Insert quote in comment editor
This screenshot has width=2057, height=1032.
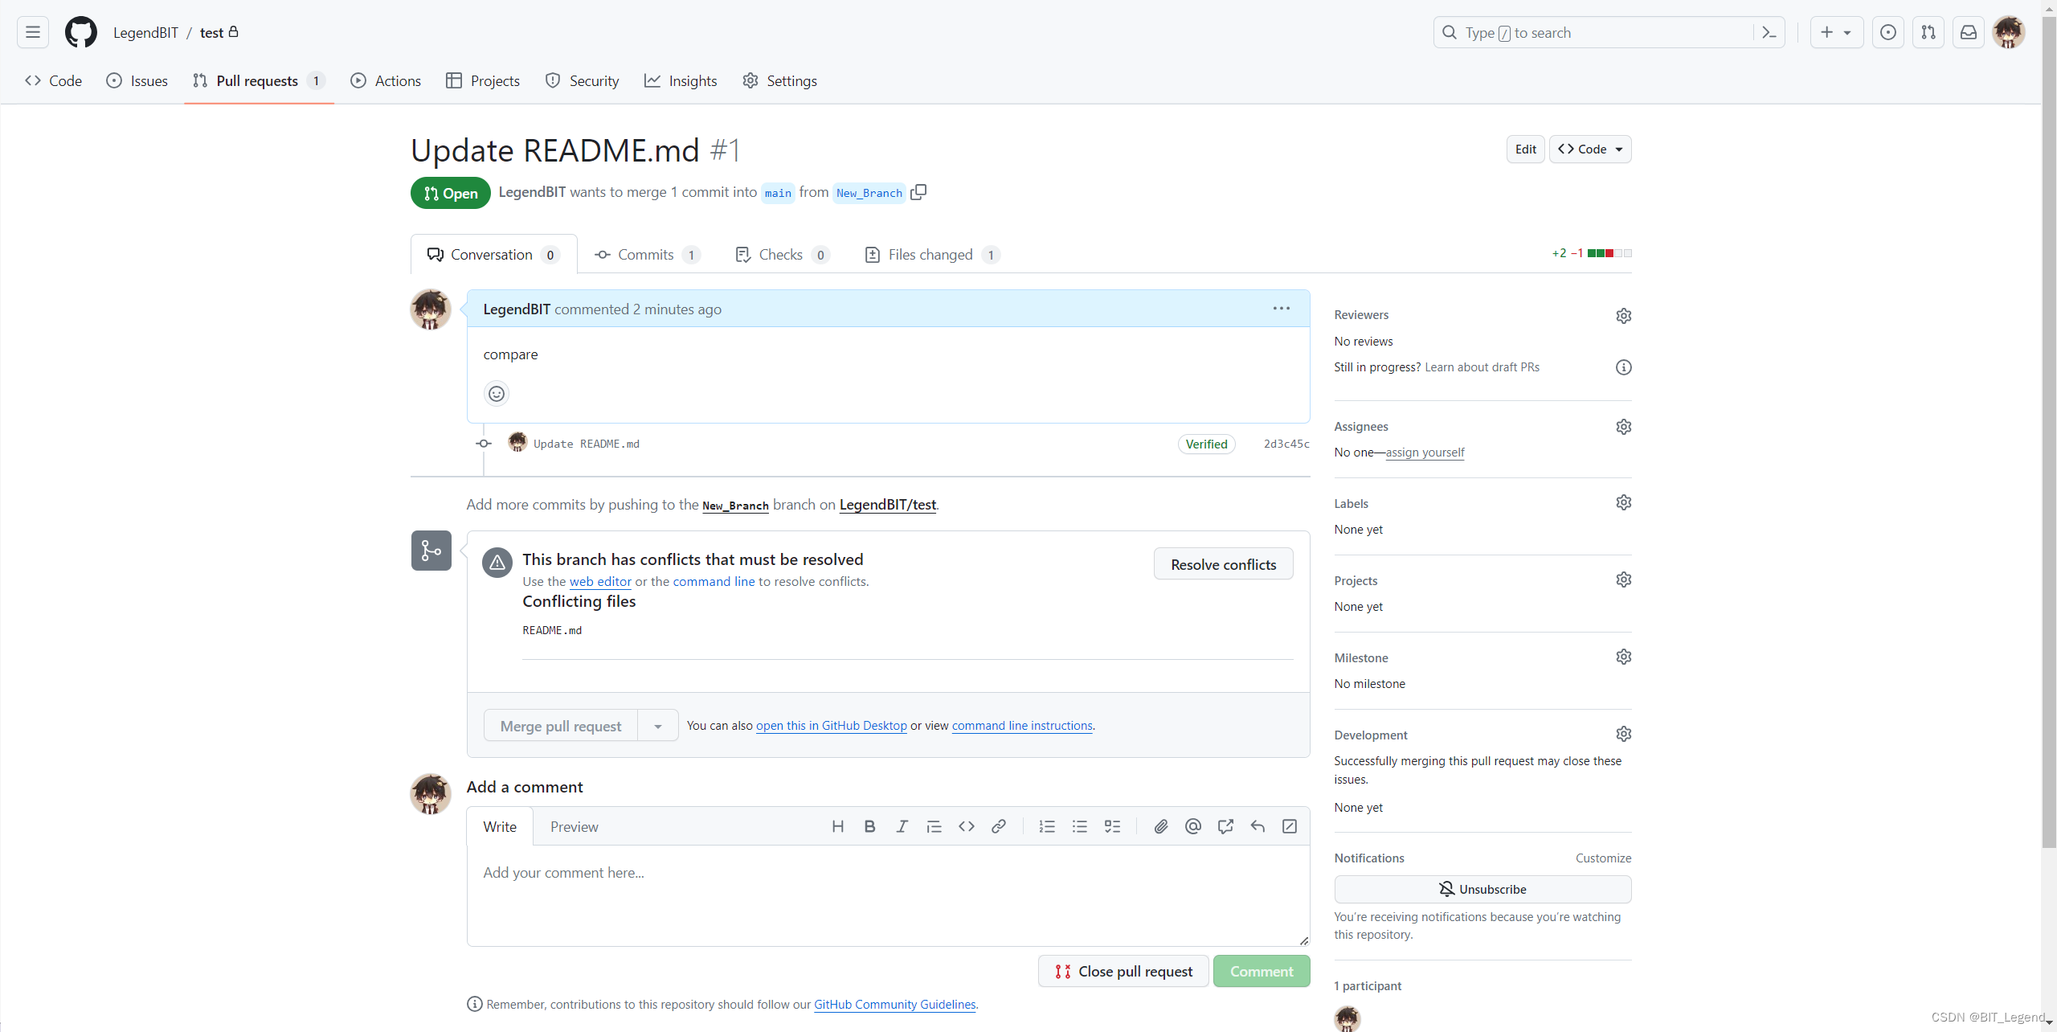click(934, 826)
